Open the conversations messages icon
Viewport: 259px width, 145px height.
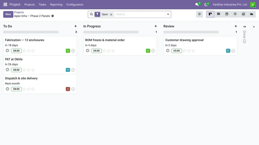click(x=197, y=4)
